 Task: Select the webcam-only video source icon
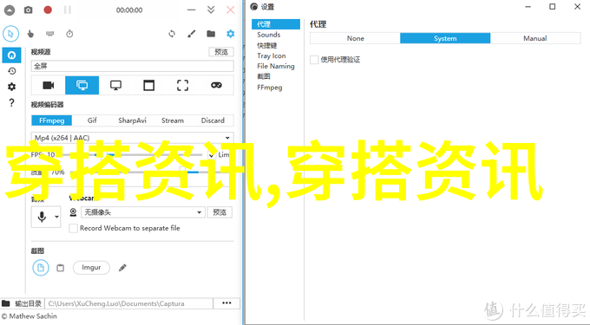tap(49, 85)
